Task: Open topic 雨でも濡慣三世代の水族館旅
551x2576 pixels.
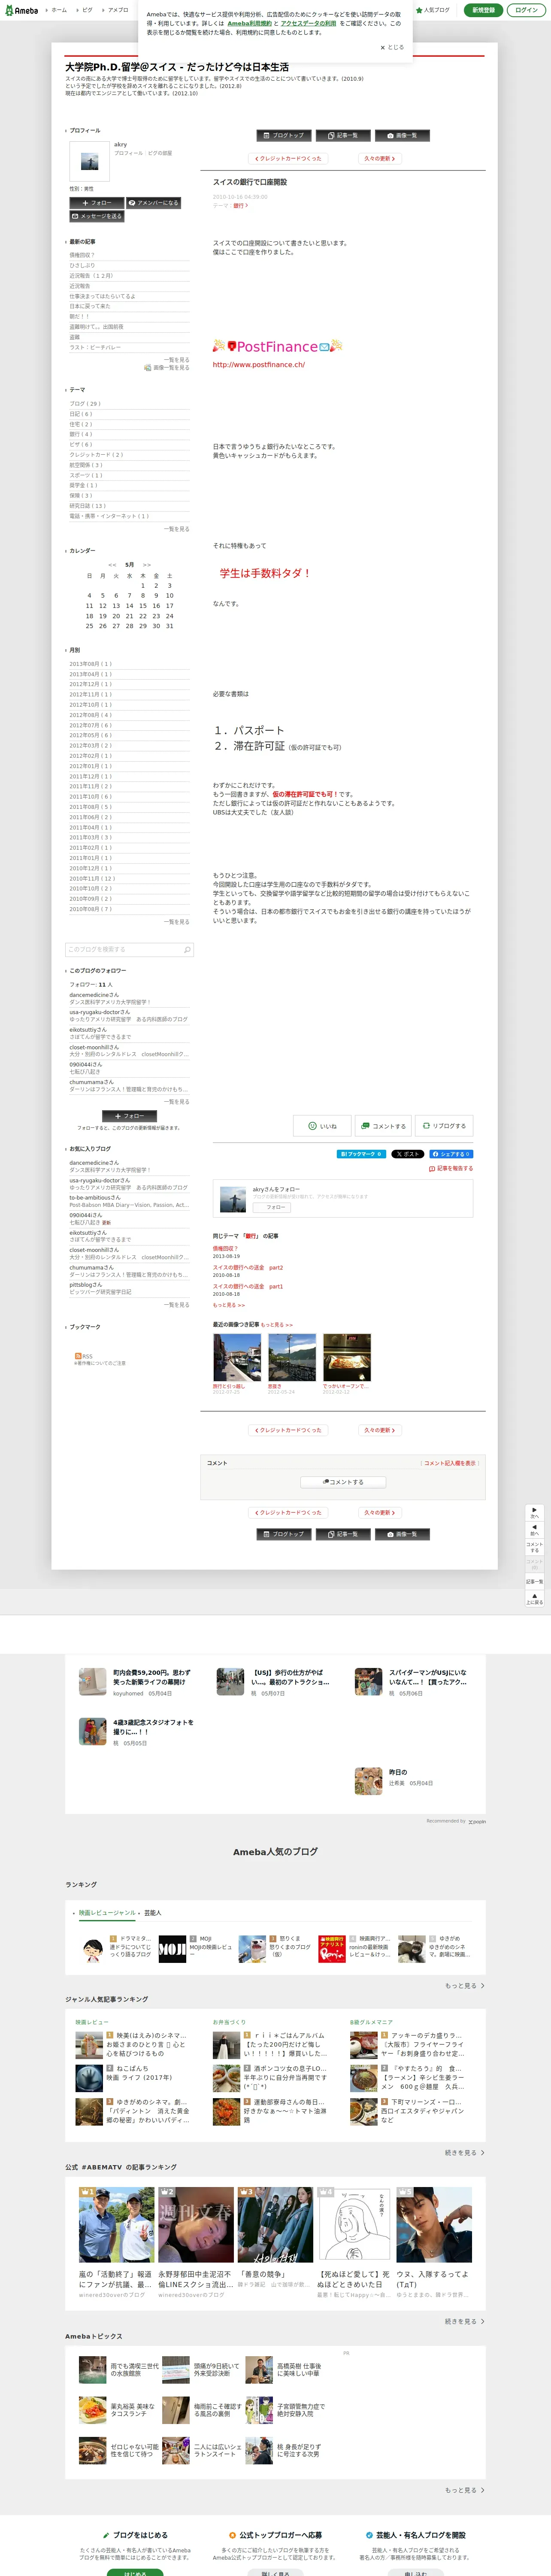Action: pos(118,2369)
